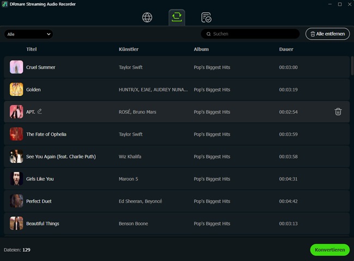Click the Cruel Summer title text

click(x=41, y=67)
